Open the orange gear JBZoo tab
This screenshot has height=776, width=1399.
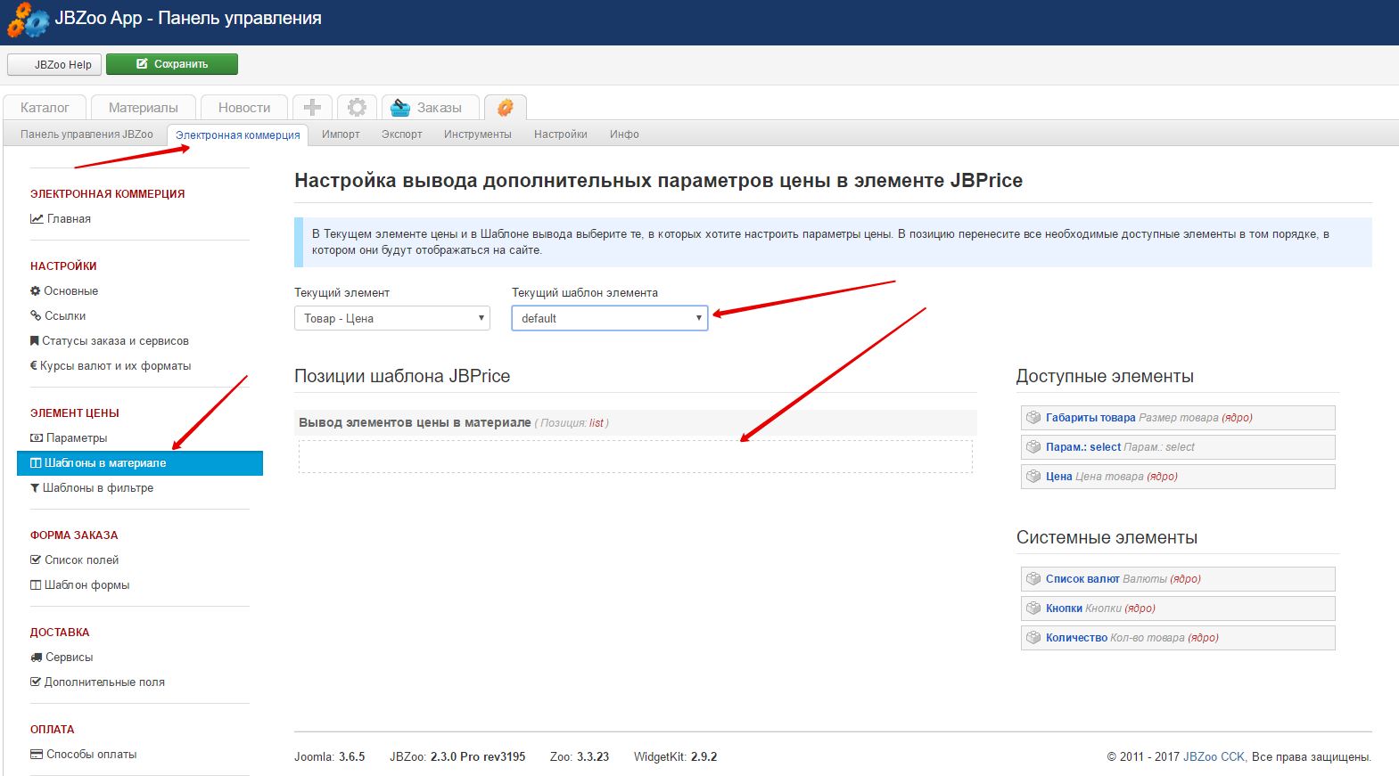pyautogui.click(x=506, y=107)
